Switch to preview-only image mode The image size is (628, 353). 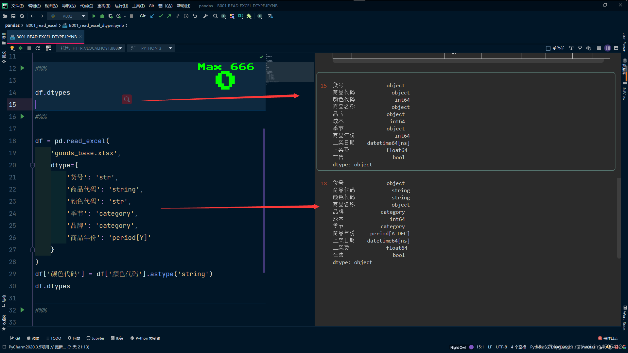[616, 48]
